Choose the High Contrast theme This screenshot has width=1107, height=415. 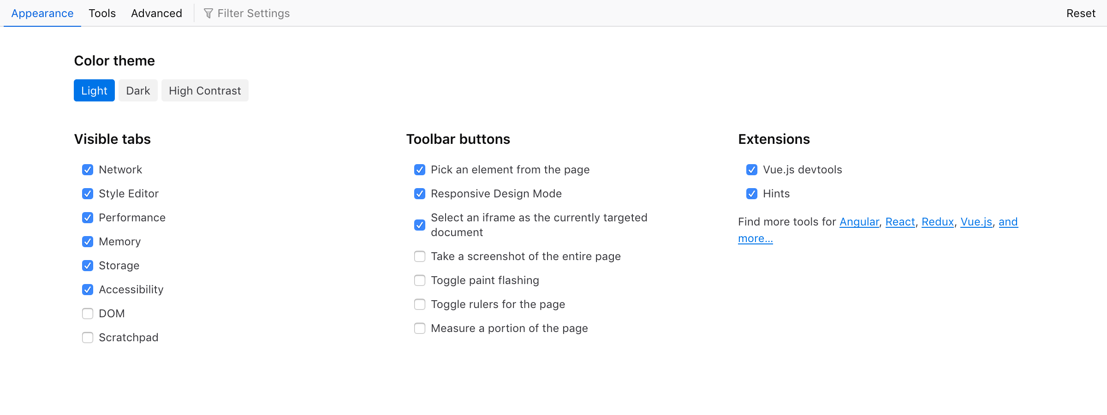click(205, 90)
